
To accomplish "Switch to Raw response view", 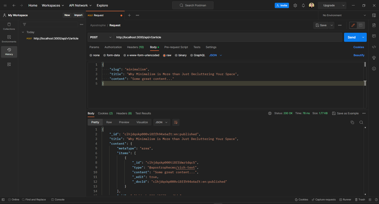I will click(109, 122).
